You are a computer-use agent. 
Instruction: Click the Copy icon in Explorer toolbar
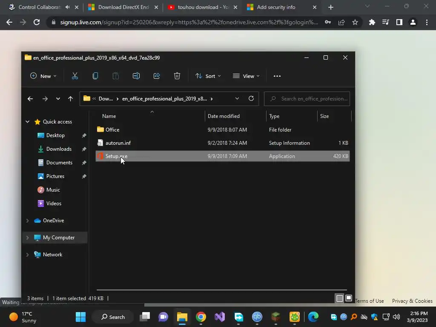pyautogui.click(x=95, y=76)
